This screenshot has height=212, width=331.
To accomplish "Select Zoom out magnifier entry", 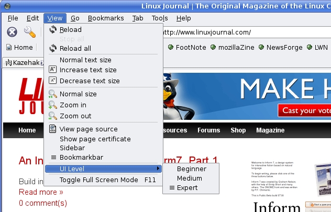I will [75, 116].
